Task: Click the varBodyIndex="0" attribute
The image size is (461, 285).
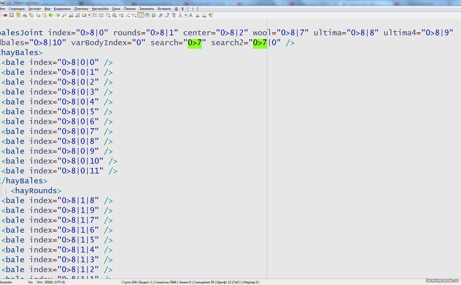Action: click(108, 43)
